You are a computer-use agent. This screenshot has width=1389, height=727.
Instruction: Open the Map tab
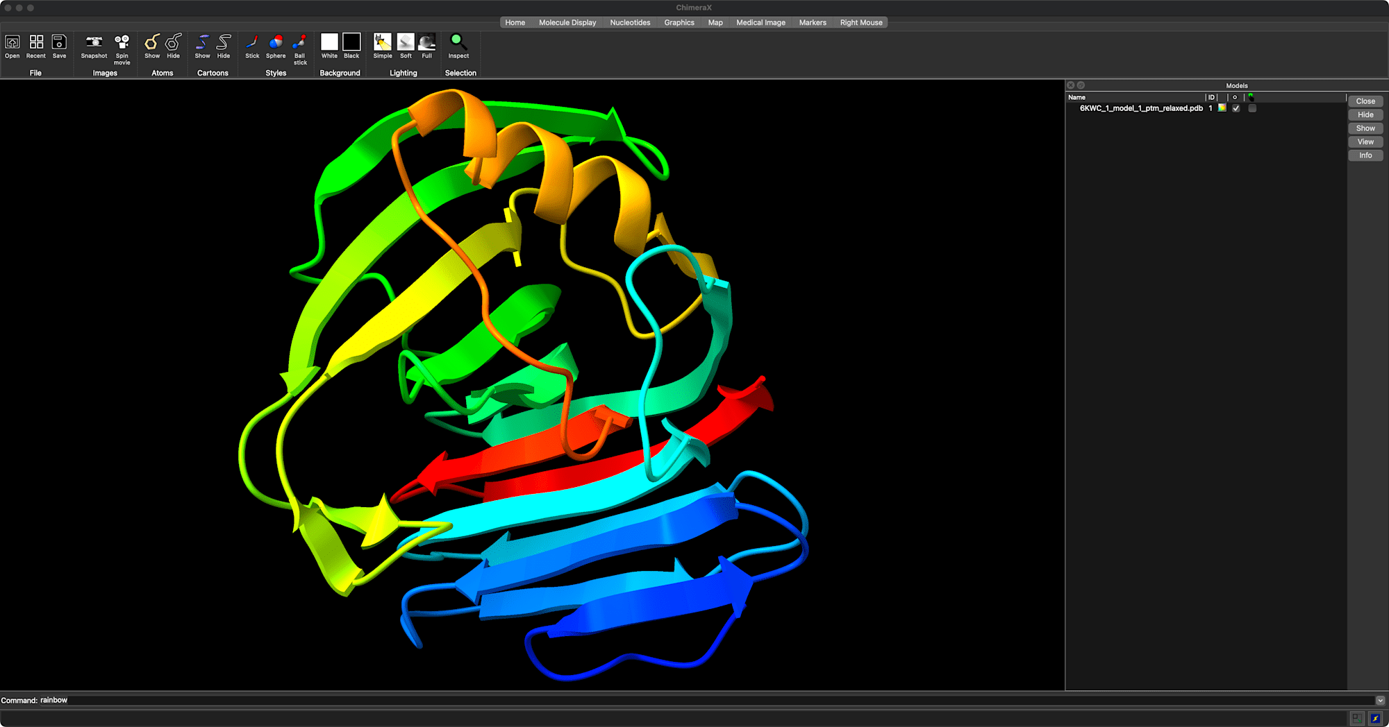715,22
